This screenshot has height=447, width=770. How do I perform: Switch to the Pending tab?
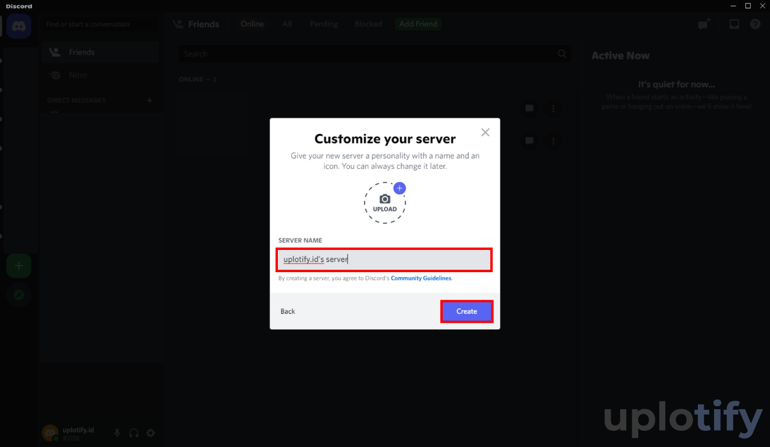[324, 24]
